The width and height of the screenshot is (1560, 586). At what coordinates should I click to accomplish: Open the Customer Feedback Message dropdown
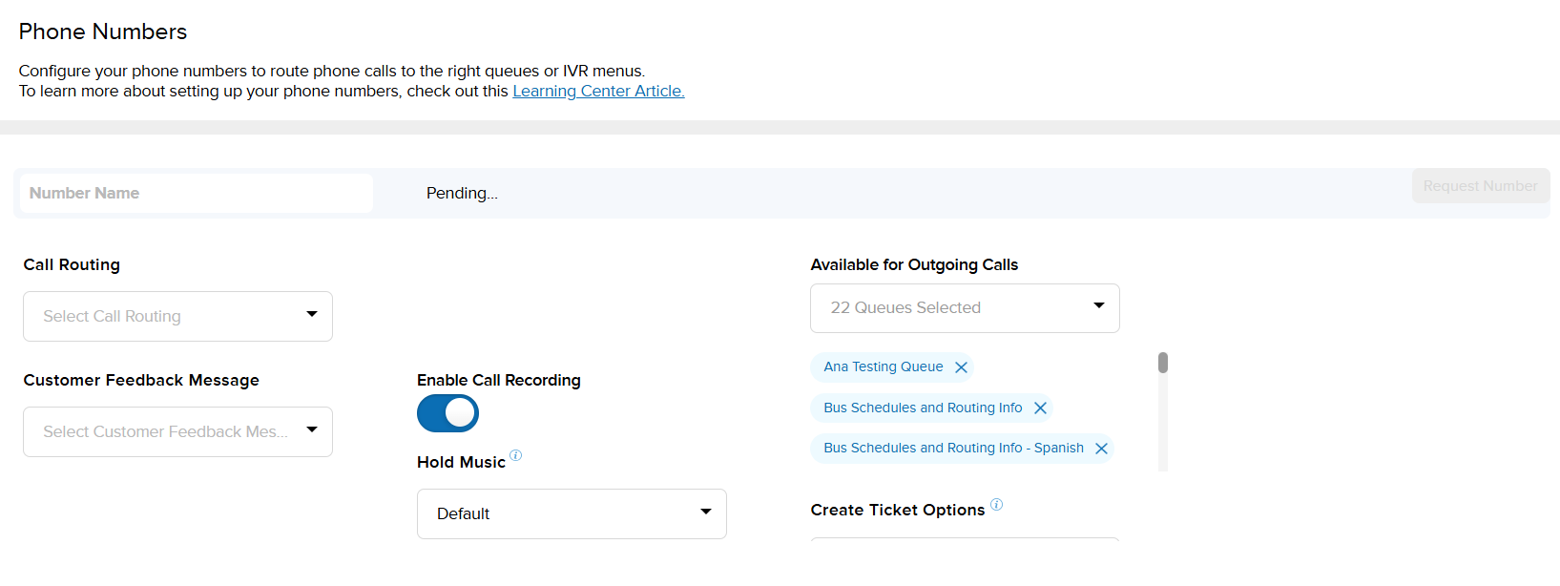click(177, 431)
